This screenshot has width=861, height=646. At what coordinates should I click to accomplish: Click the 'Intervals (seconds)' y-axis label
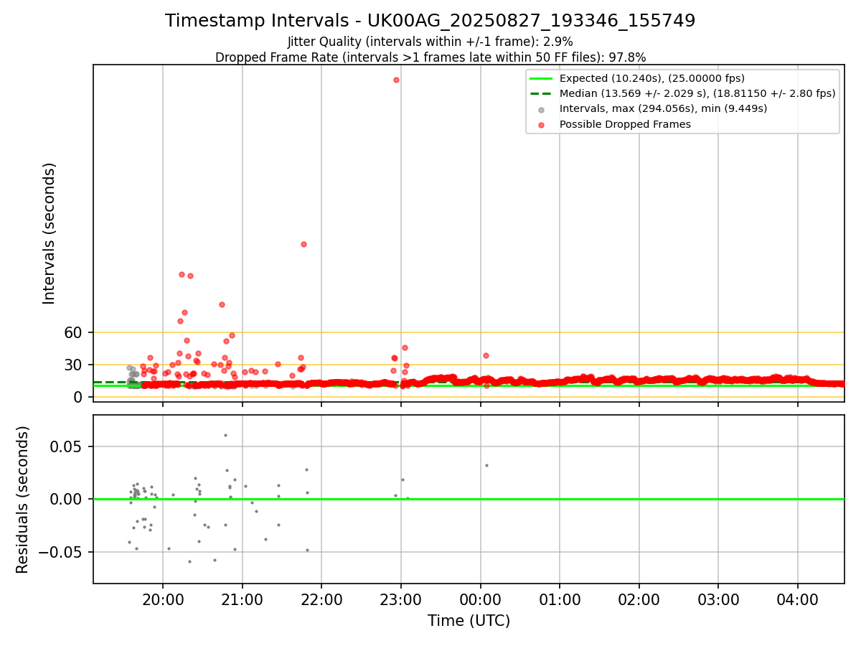click(x=49, y=233)
